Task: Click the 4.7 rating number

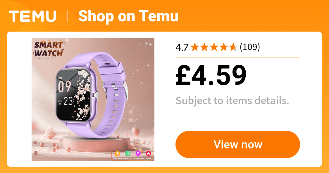Action: click(x=182, y=47)
